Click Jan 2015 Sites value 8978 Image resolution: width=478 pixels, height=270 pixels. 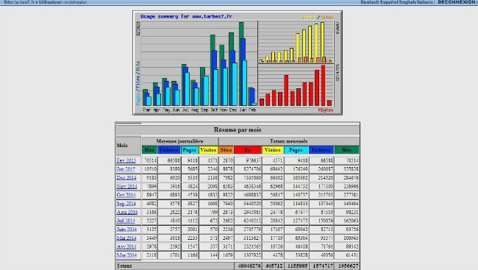tap(227, 169)
